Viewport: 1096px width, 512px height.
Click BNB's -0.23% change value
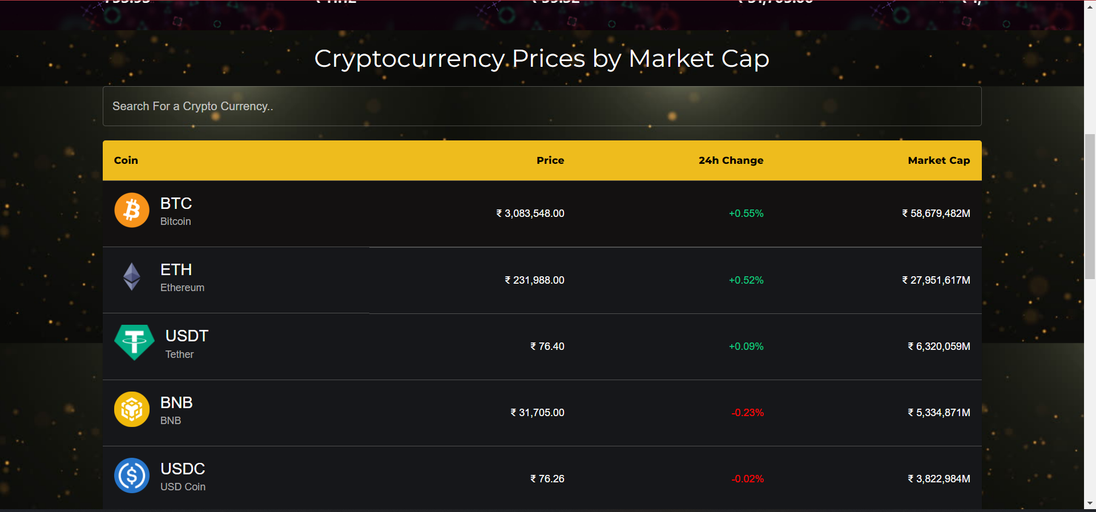747,413
